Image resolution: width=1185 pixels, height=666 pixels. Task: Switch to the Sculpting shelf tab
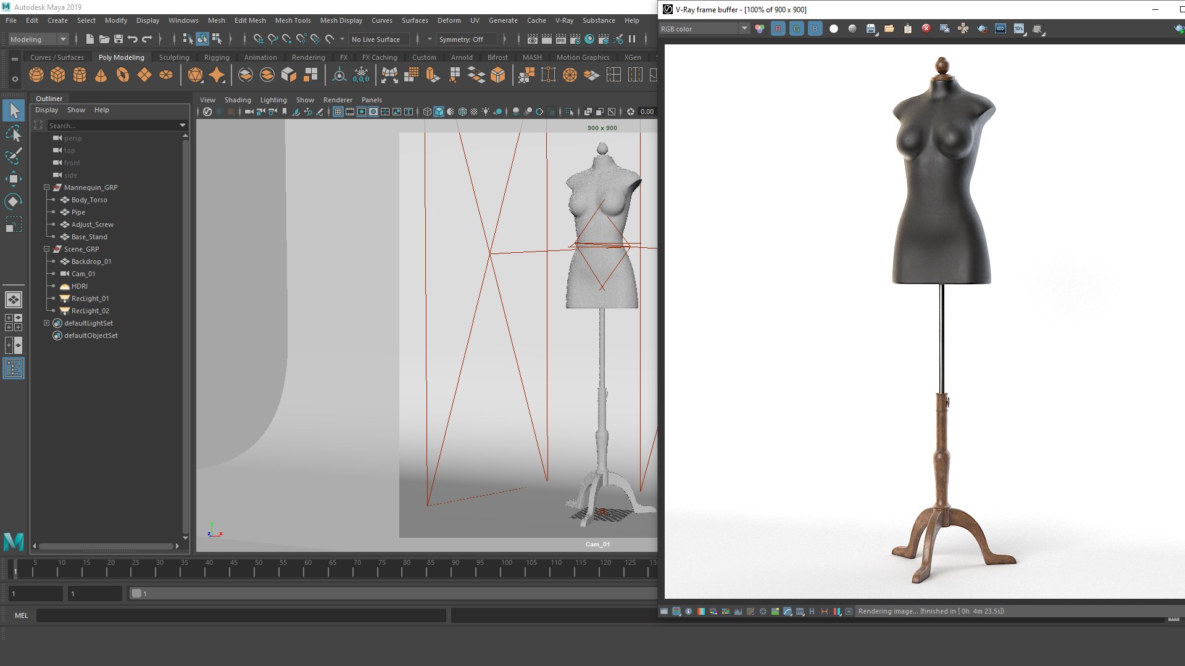click(174, 57)
